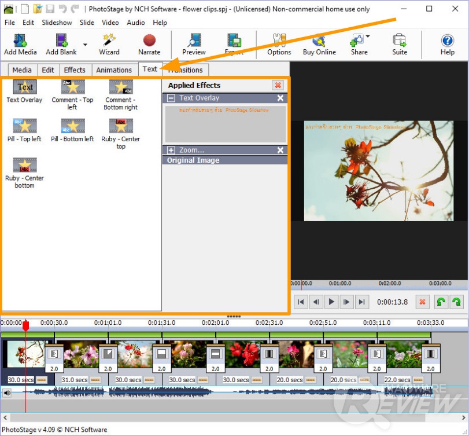This screenshot has width=469, height=436.
Task: Switch to the Animations tab
Action: tap(114, 70)
